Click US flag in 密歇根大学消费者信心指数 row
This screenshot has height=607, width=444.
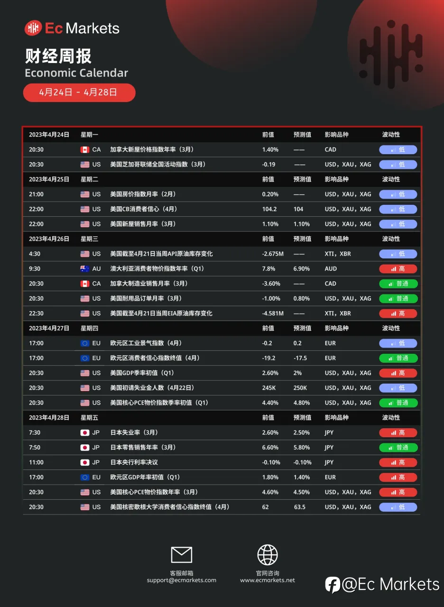85,507
